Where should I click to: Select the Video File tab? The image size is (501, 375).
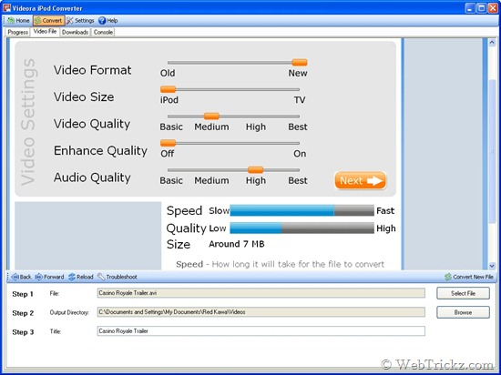point(45,32)
